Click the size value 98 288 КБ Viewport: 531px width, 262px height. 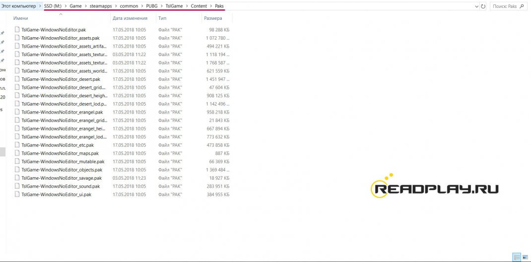(219, 30)
